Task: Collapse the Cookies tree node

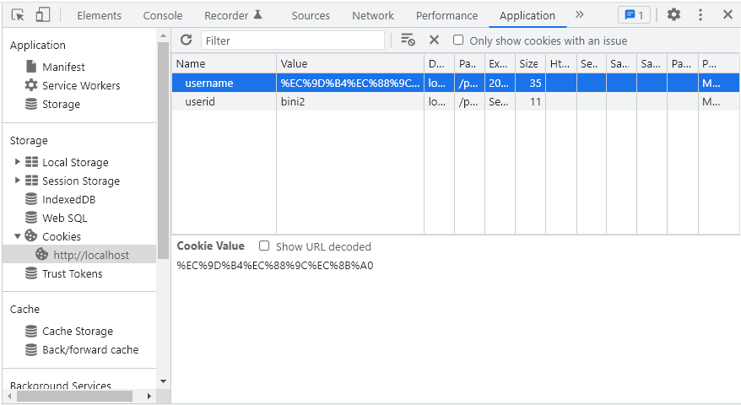Action: pos(18,236)
